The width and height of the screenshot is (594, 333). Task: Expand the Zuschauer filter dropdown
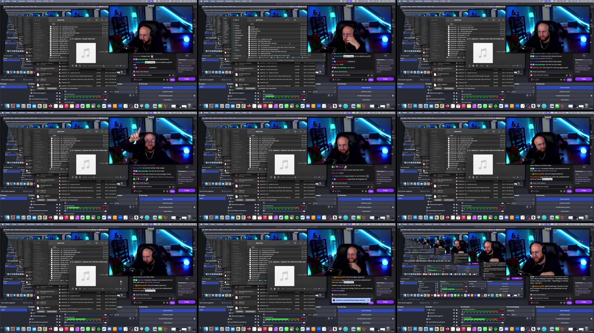pos(187,63)
